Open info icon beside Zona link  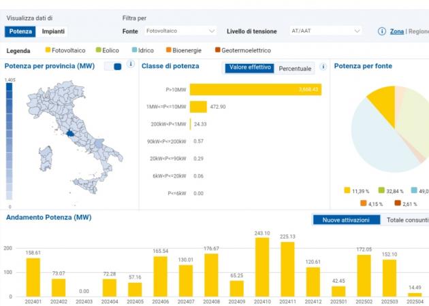tap(382, 31)
